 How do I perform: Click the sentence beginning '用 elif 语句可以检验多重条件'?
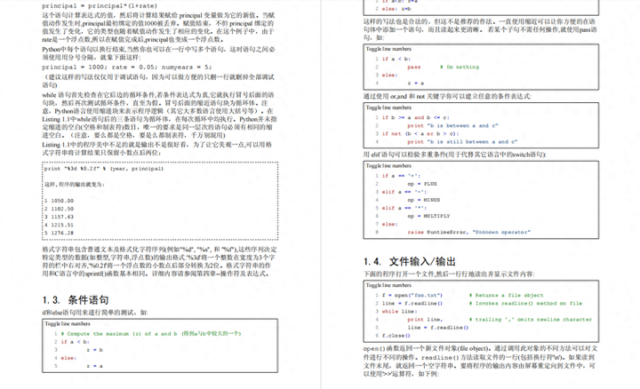(x=455, y=155)
